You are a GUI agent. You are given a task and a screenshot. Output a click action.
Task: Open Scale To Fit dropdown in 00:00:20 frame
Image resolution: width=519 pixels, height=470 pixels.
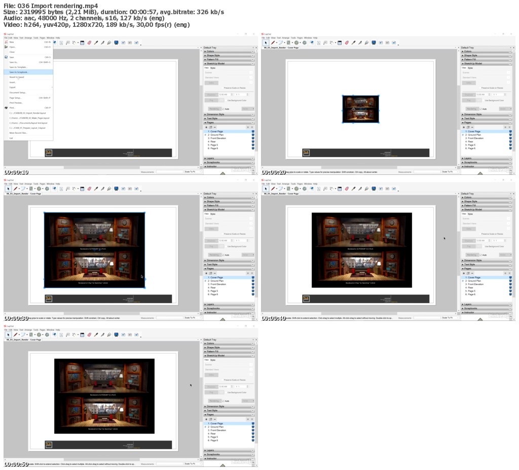click(450, 171)
